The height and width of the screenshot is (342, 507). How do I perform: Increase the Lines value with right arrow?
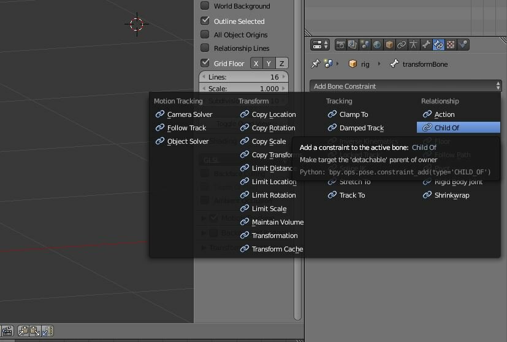click(x=284, y=77)
